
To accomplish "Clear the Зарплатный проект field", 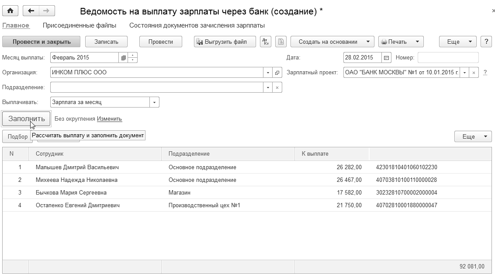I will (x=474, y=73).
